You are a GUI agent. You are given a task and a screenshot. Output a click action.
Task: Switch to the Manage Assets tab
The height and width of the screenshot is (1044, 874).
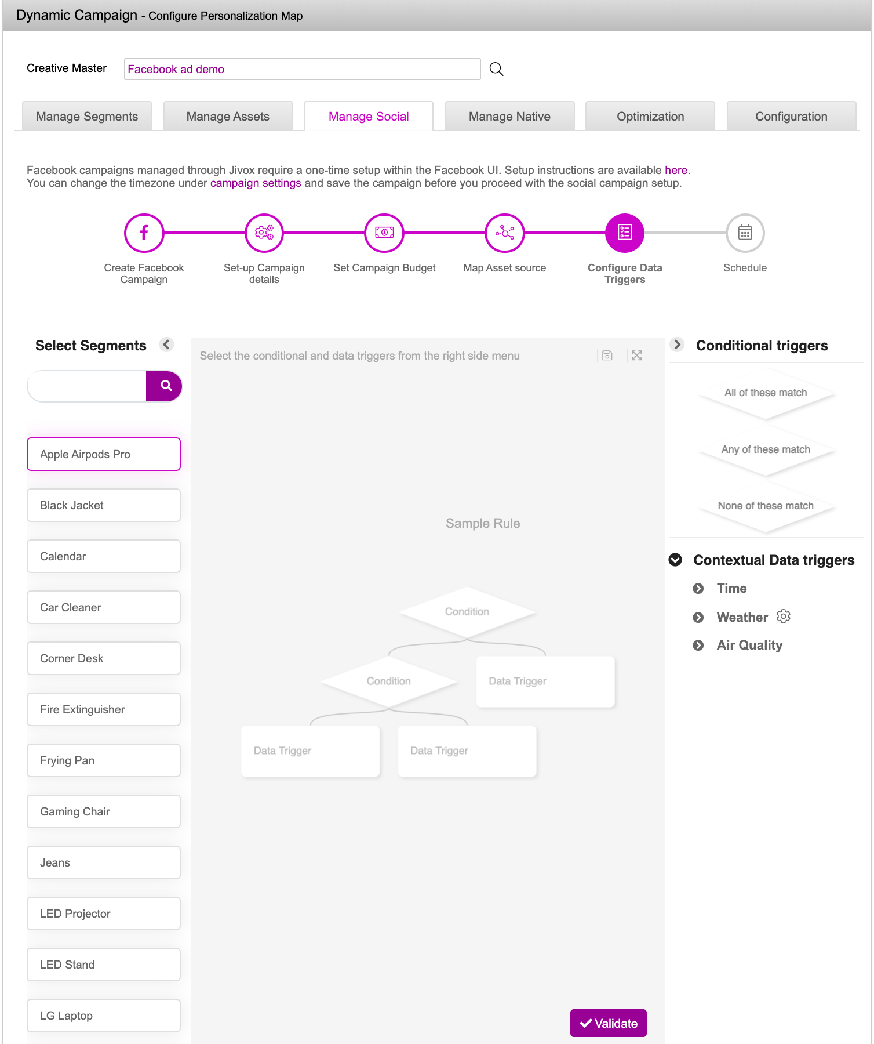point(228,117)
